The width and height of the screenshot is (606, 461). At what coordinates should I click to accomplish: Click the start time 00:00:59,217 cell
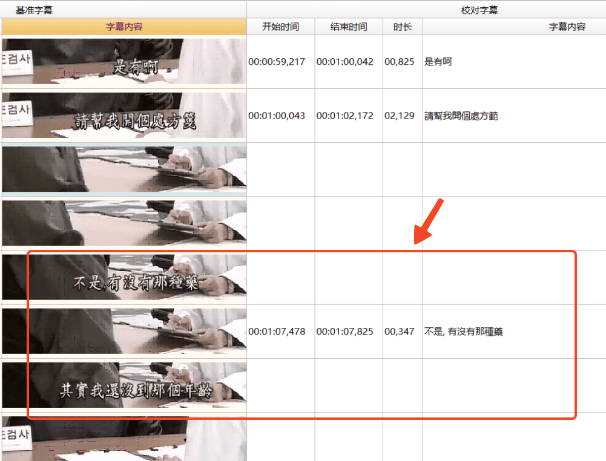point(280,61)
